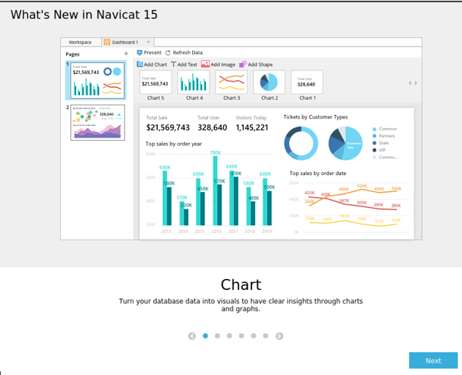Screen dimensions: 462x375
Task: Select the fourth page indicator dot
Action: 241,336
